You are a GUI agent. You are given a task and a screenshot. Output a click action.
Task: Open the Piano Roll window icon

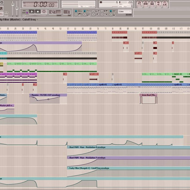pyautogui.click(x=152, y=4)
